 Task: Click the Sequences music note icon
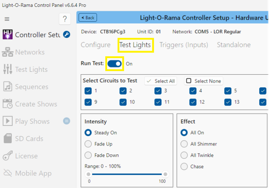[x=7, y=87]
